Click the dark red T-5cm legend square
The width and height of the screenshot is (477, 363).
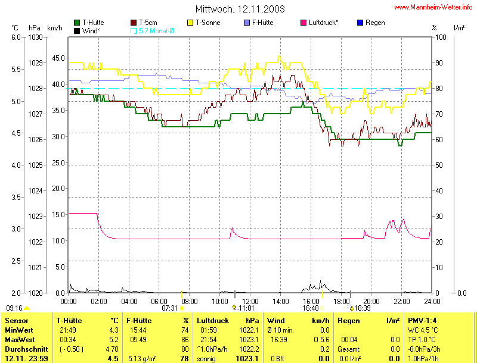134,23
